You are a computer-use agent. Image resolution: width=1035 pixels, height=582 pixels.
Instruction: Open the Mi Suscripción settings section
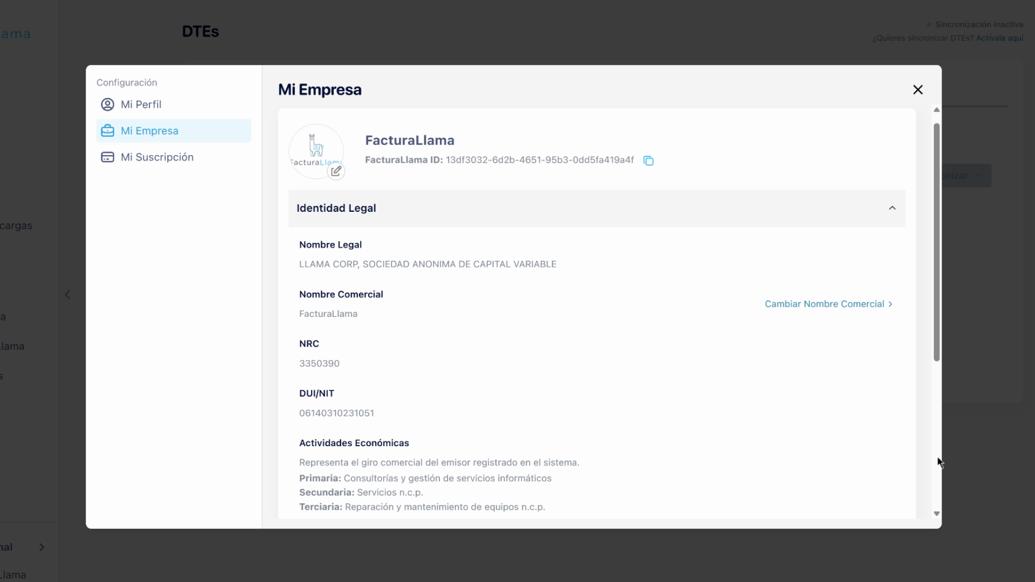[174, 157]
